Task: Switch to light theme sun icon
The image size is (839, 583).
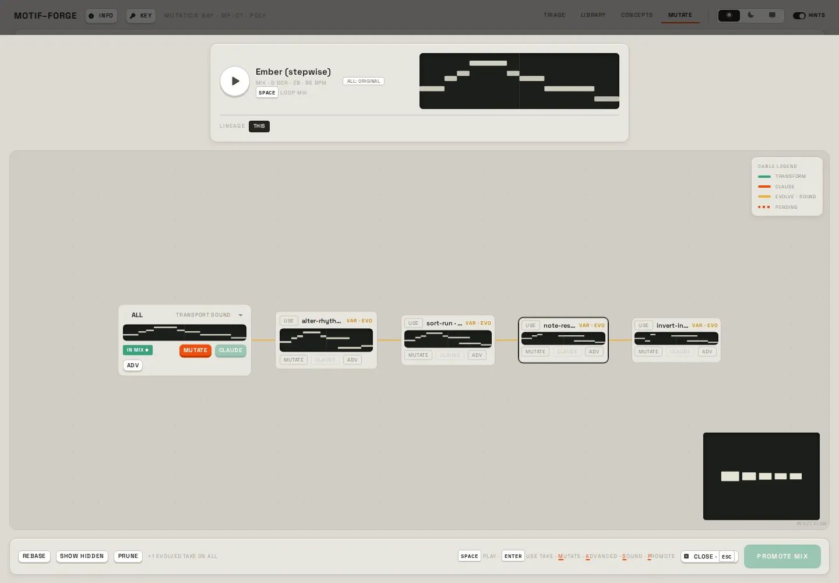Action: [x=729, y=15]
